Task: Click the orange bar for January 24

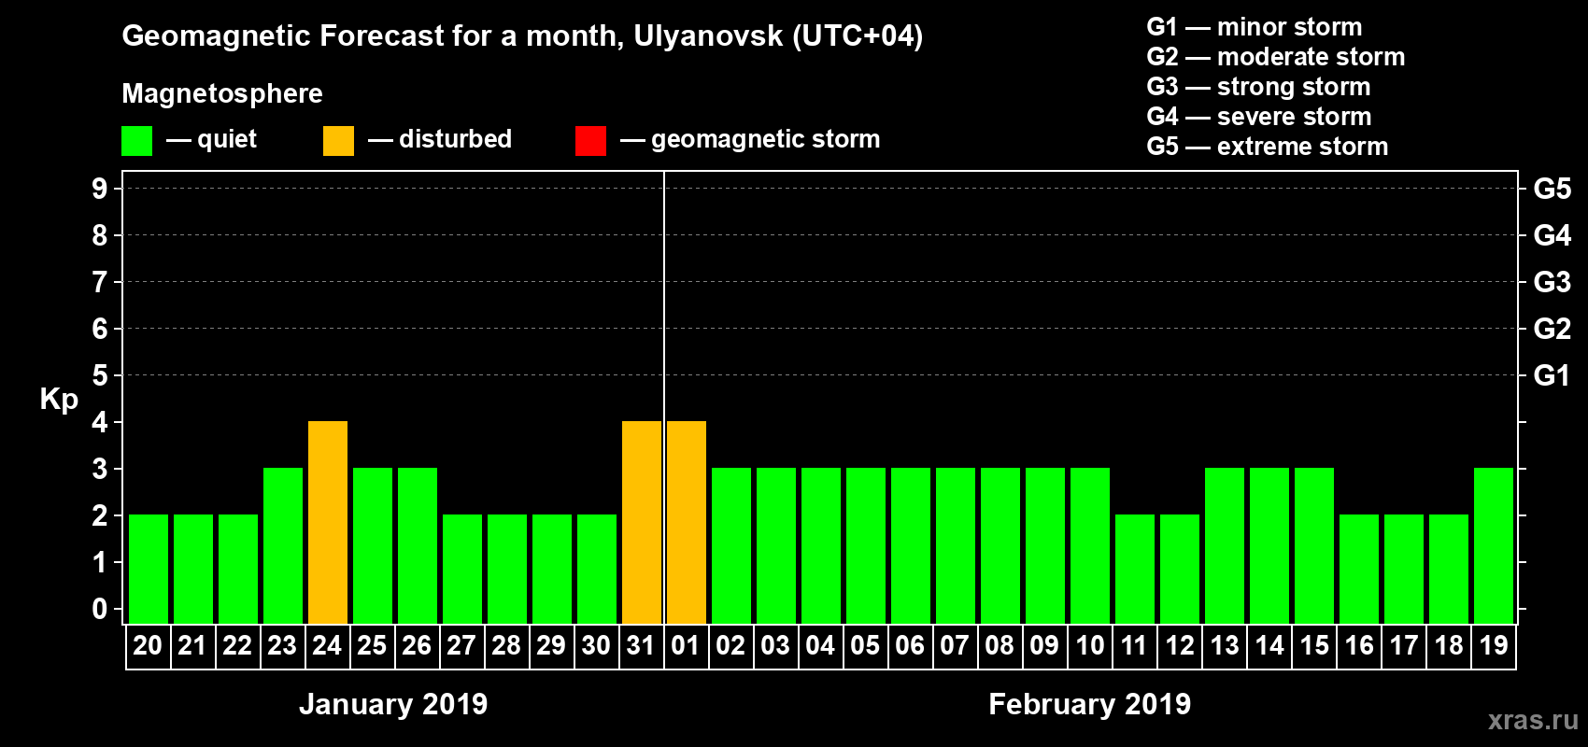Action: pyautogui.click(x=328, y=522)
